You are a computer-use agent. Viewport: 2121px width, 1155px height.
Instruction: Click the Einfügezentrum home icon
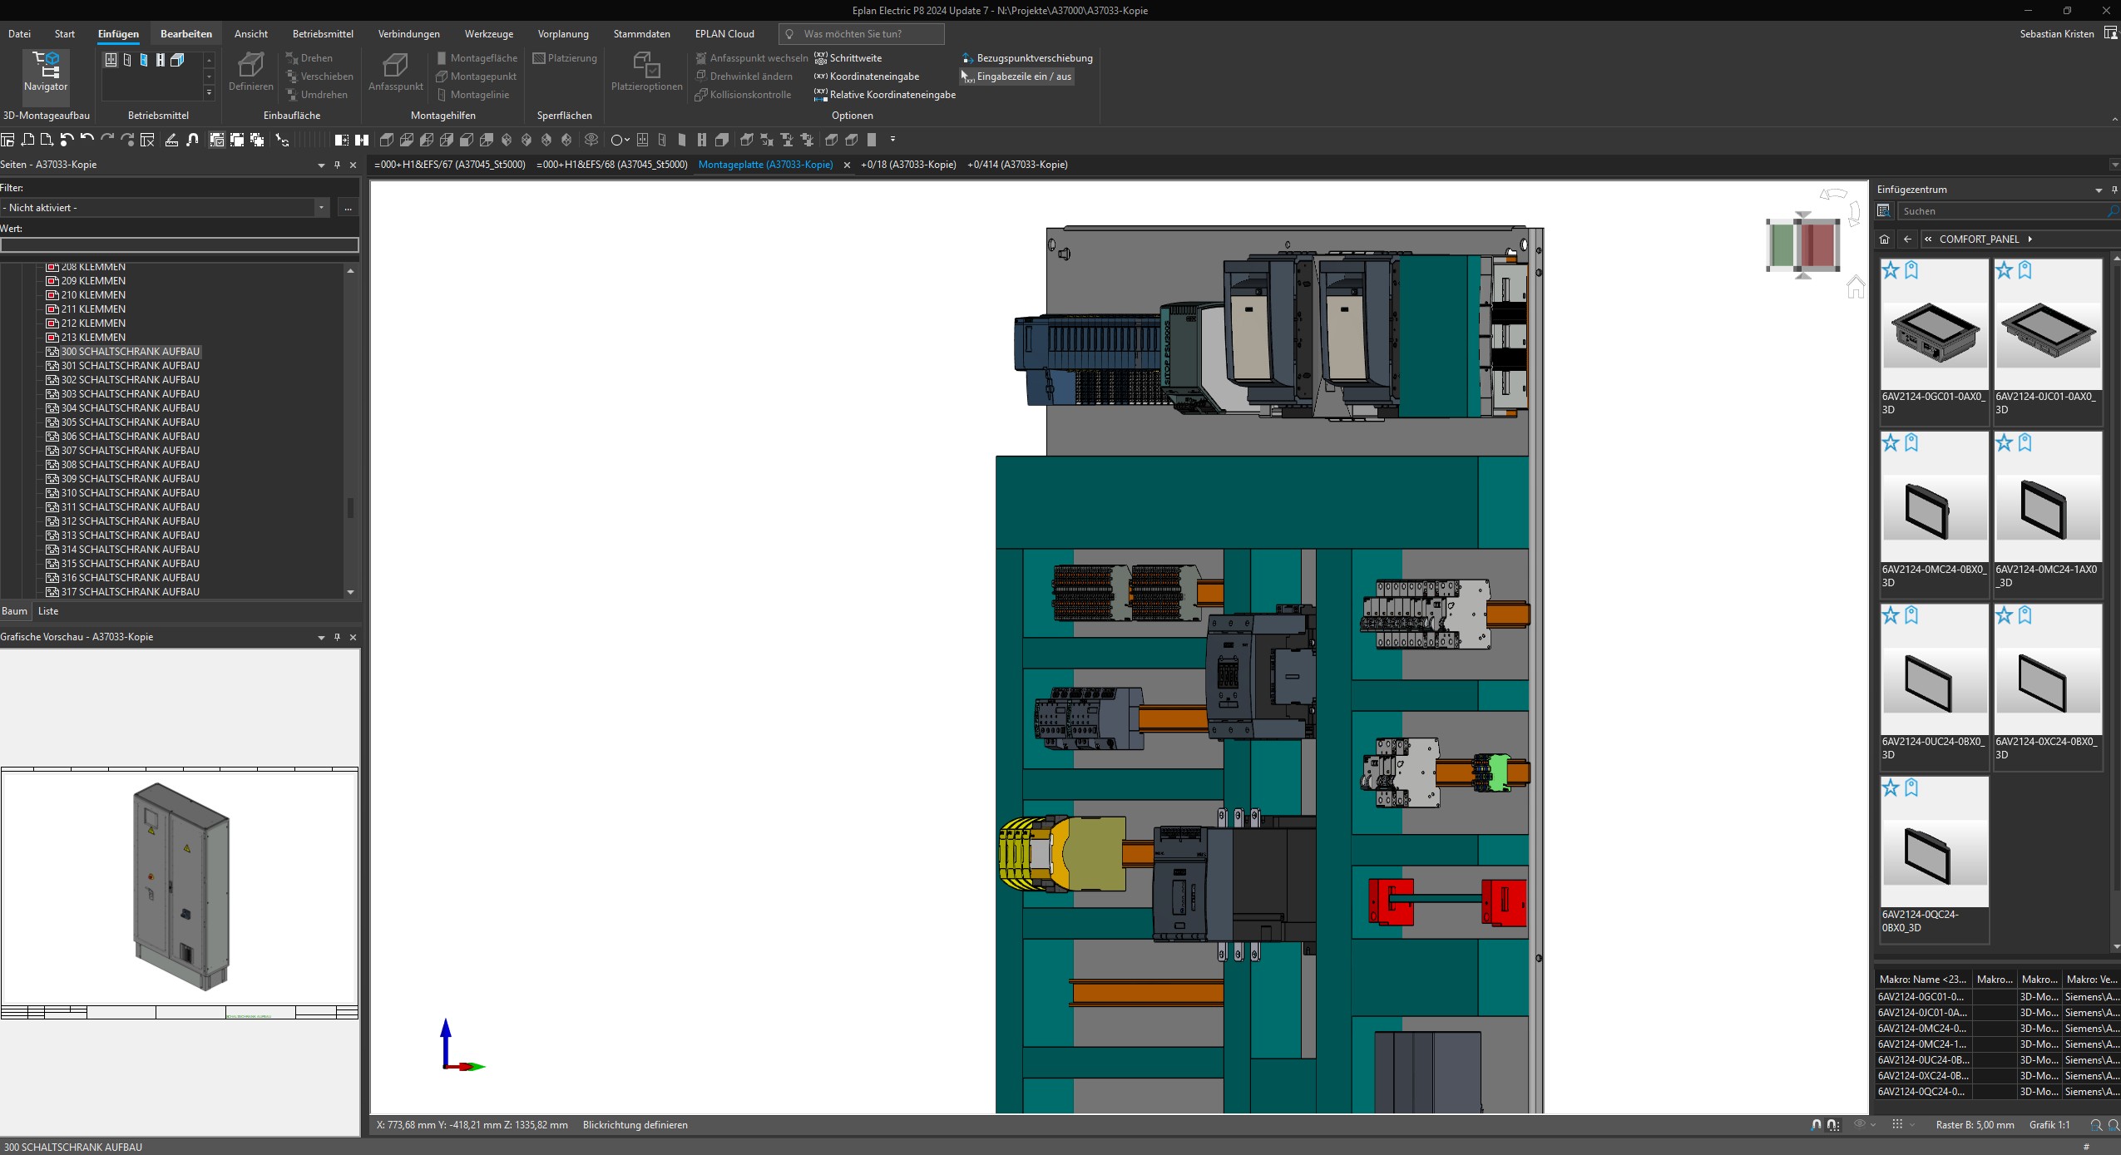pyautogui.click(x=1884, y=239)
